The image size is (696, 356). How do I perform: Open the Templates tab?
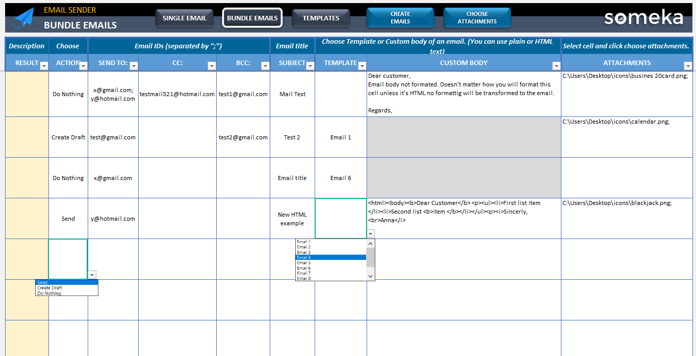coord(321,18)
